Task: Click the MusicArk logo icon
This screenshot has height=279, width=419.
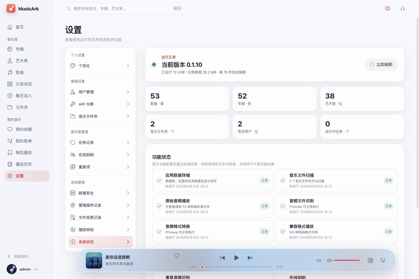Action: pos(11,8)
